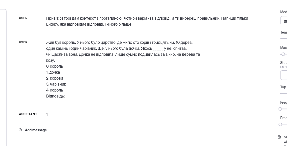Click the padlock icon near the API note
The width and height of the screenshot is (287, 146).
279,137
